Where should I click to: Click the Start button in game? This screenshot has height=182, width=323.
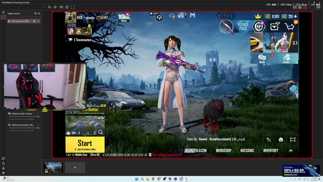point(85,145)
